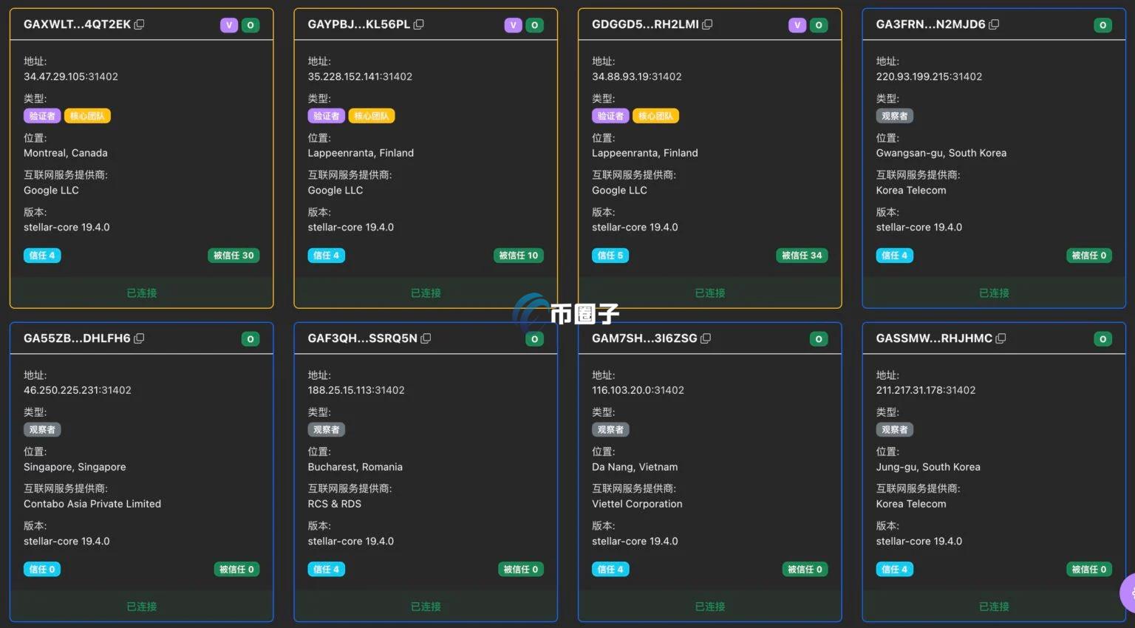Image resolution: width=1135 pixels, height=628 pixels.
Task: Click 验证者 tag on 35.228.152.141 card
Action: coord(327,116)
